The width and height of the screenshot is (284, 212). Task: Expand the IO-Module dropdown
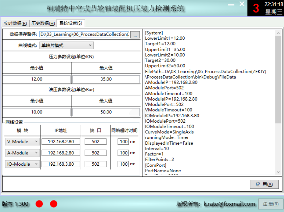[x=22, y=164]
